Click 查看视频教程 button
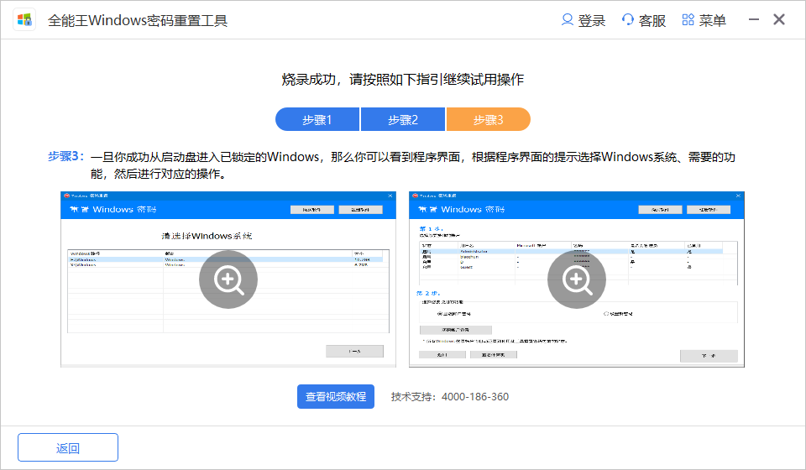The width and height of the screenshot is (806, 470). tap(336, 396)
